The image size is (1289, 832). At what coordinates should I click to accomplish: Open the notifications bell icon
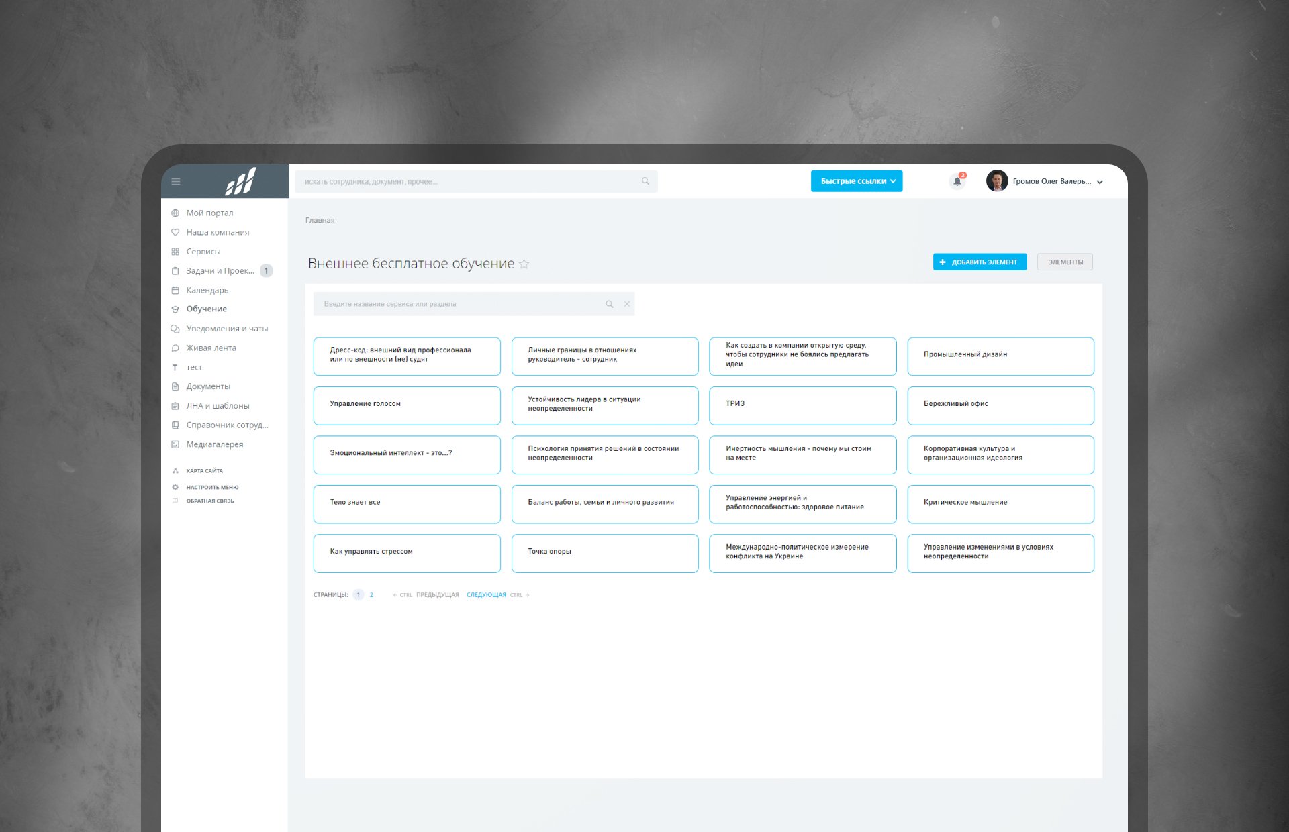coord(957,181)
